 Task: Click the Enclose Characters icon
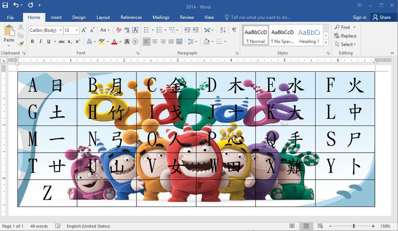(x=135, y=41)
